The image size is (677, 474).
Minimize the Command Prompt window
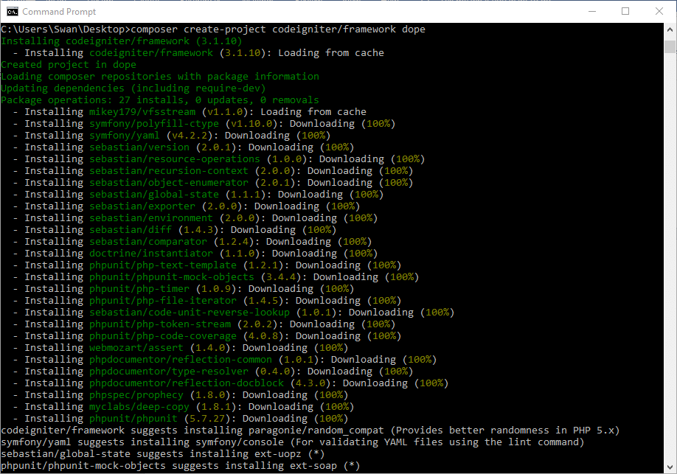(x=592, y=11)
